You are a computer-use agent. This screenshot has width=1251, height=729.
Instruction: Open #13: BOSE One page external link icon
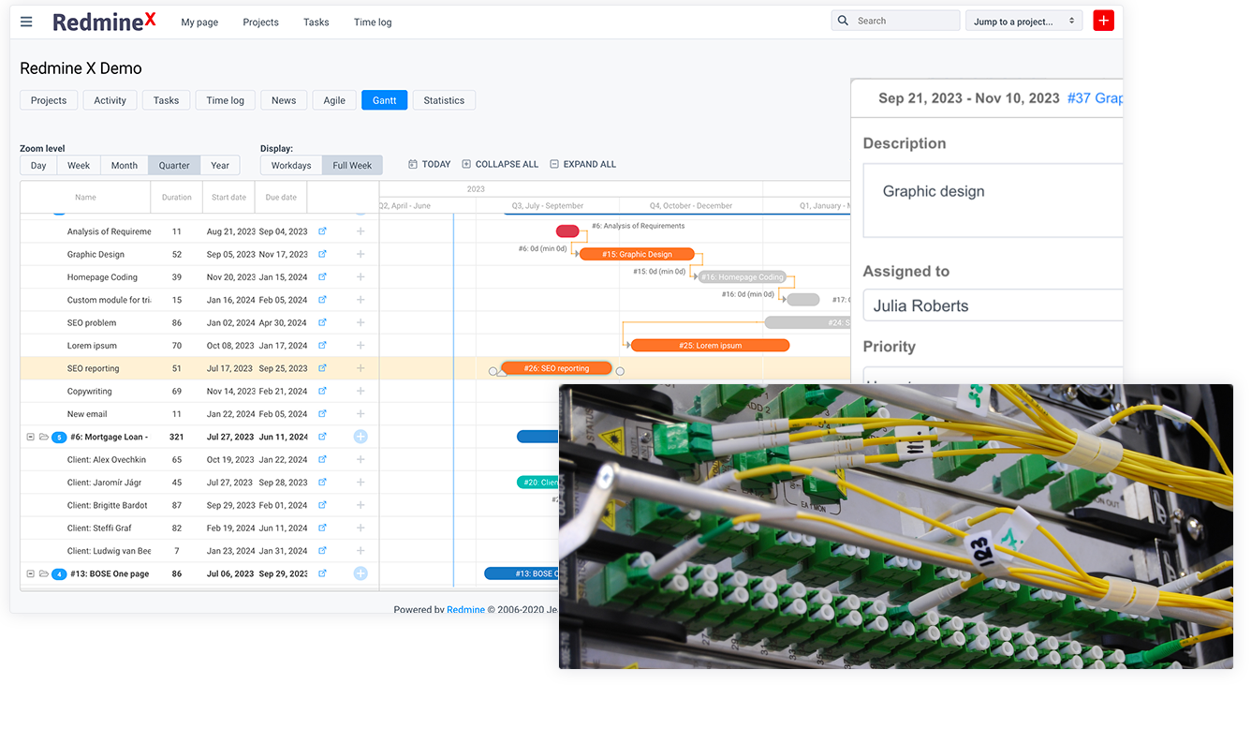[322, 573]
